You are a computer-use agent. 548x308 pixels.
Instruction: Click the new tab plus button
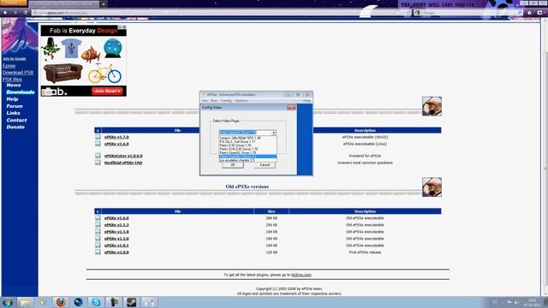click(x=104, y=4)
